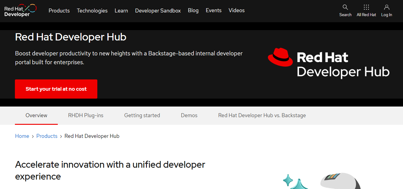Click the Red Hat Developer Hub breadcrumb text
This screenshot has height=189, width=403.
click(92, 136)
